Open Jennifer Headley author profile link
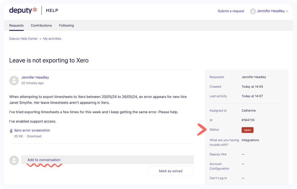Image resolution: width=297 pixels, height=189 pixels. [35, 77]
